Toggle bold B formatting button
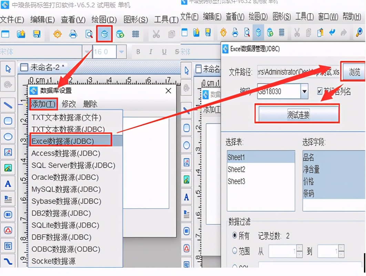Image resolution: width=366 pixels, height=276 pixels. point(138,52)
